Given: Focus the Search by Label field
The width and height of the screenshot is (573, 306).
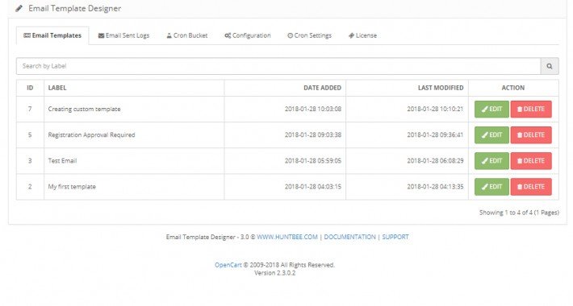Looking at the screenshot, I should click(278, 66).
